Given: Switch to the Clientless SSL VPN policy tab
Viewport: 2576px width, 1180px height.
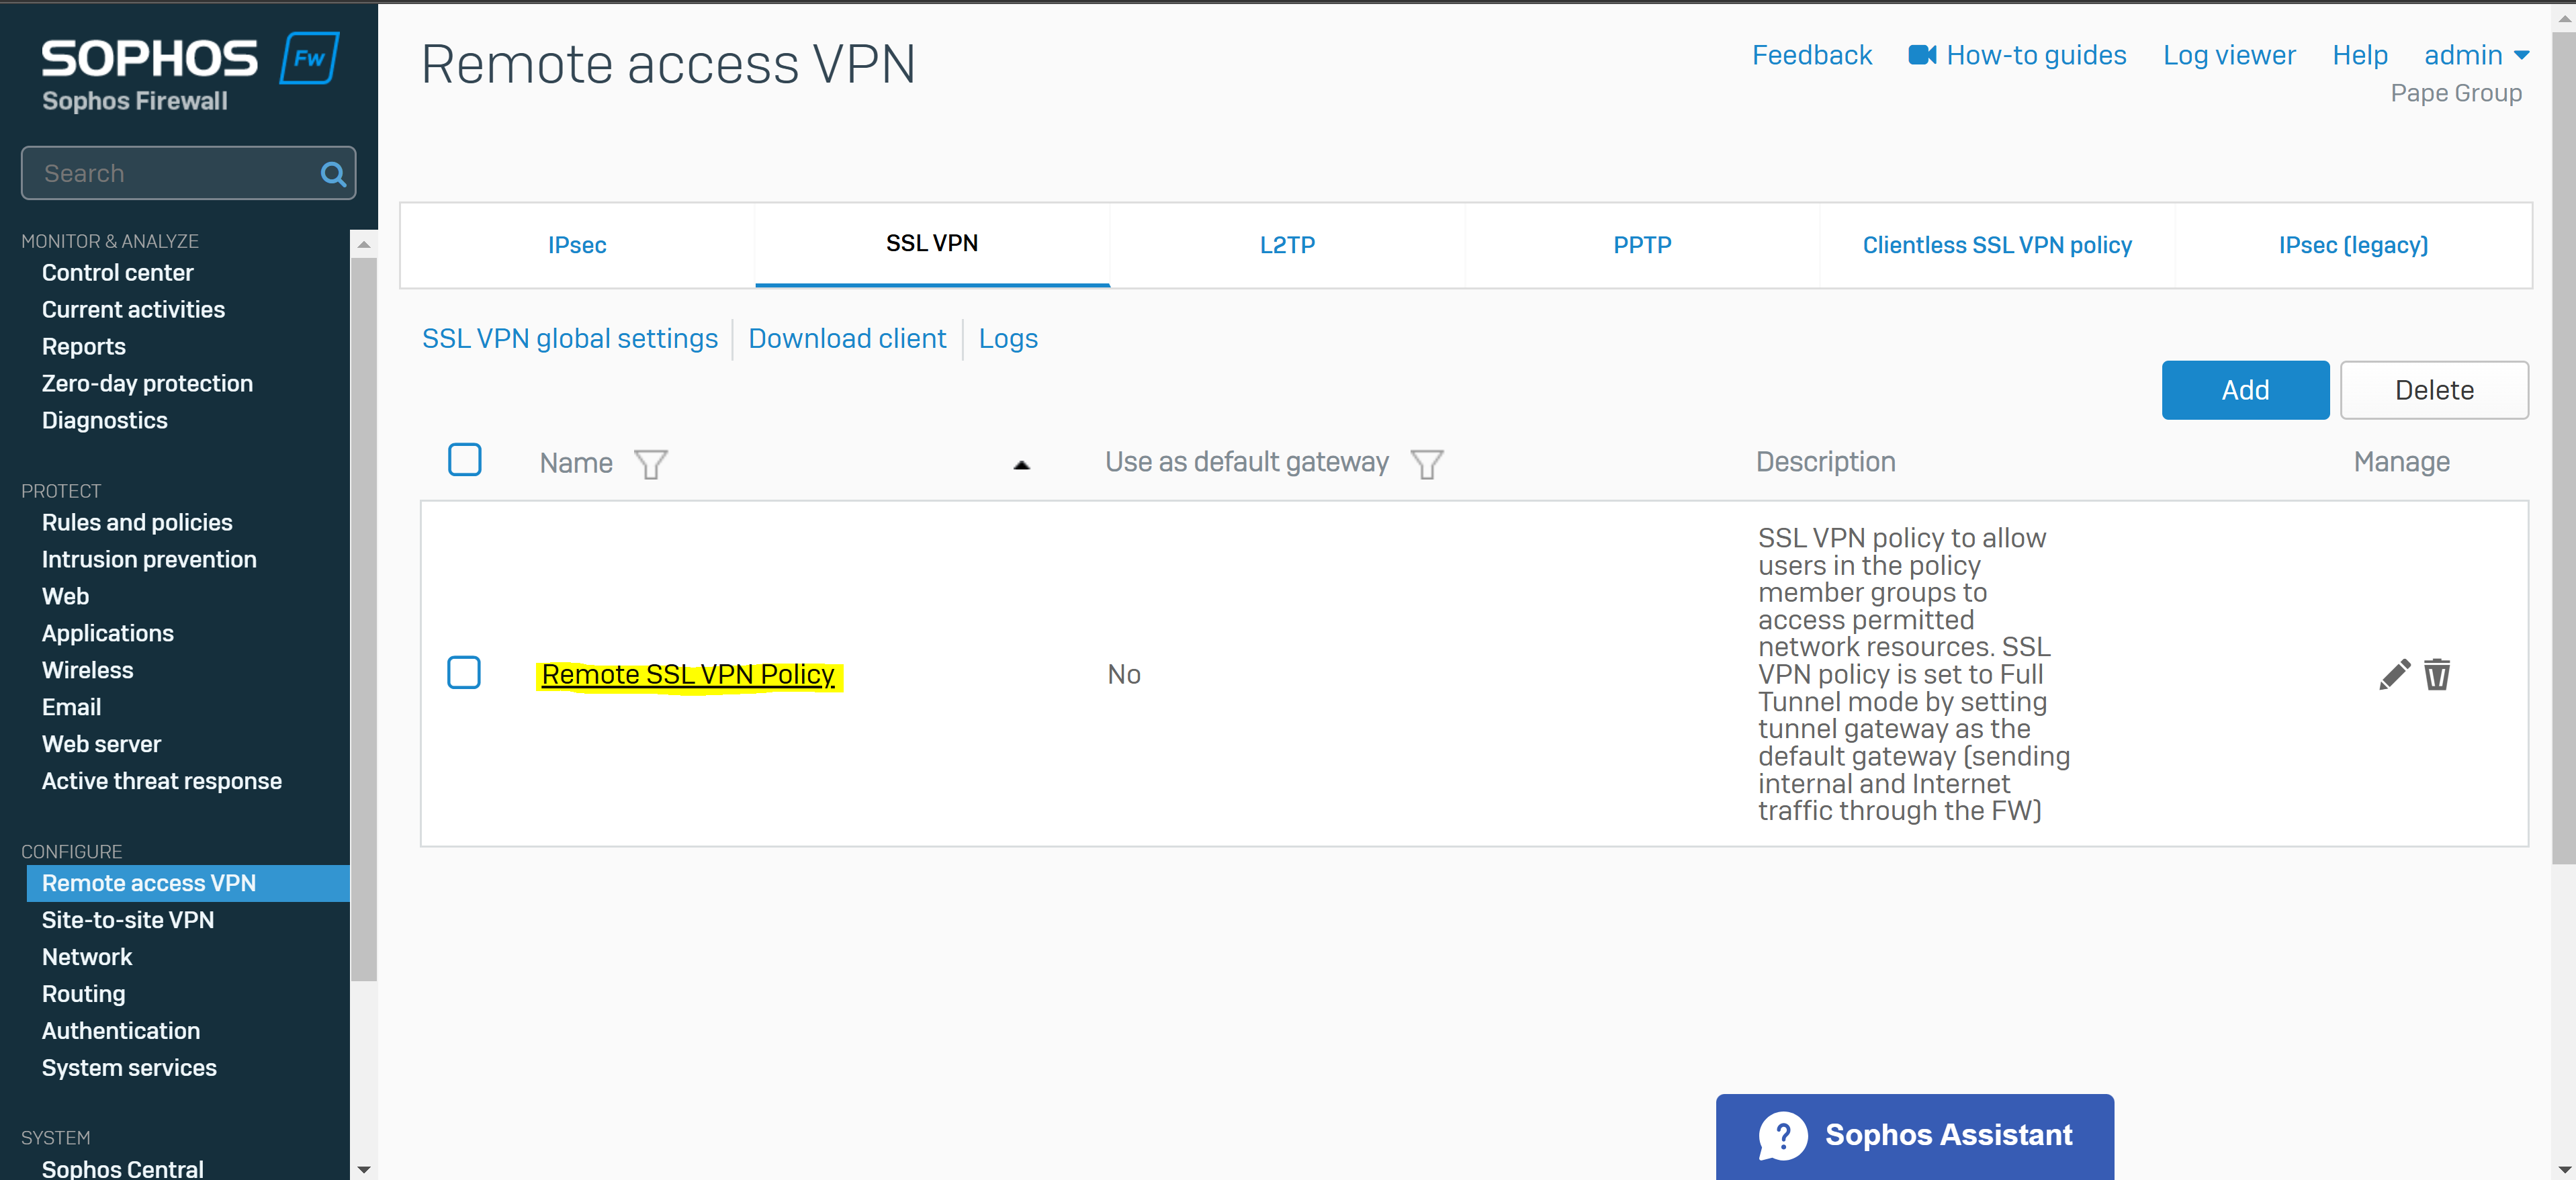Looking at the screenshot, I should (x=1997, y=245).
